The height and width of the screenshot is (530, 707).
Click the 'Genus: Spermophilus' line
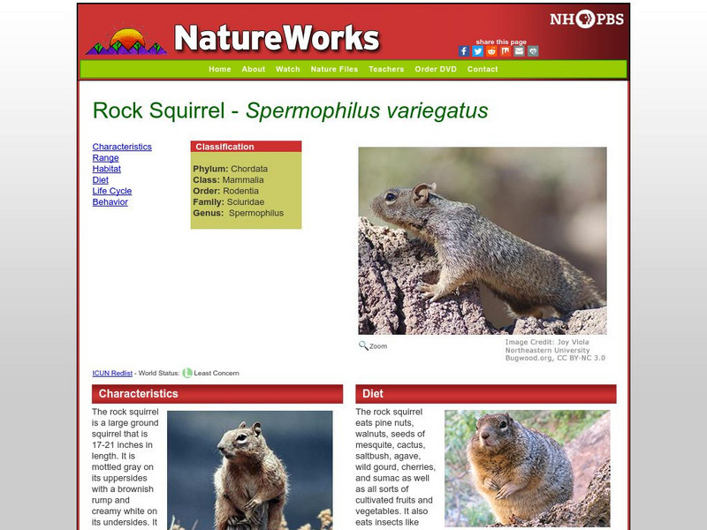point(239,213)
